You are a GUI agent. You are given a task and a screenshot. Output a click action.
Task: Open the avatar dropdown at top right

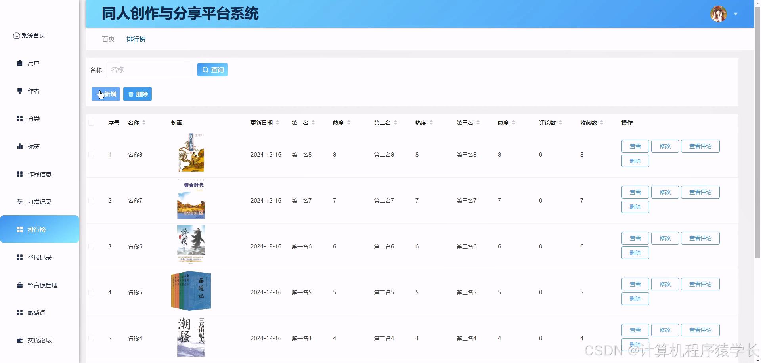coord(736,13)
